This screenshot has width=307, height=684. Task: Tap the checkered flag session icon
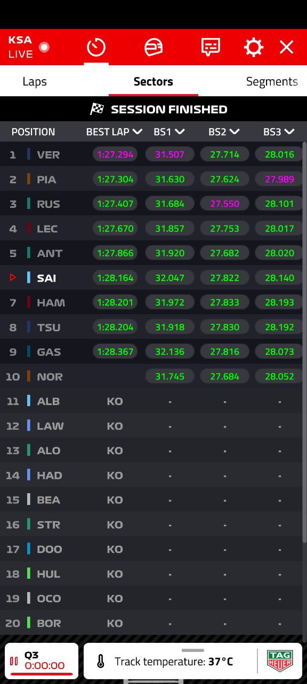coord(97,109)
